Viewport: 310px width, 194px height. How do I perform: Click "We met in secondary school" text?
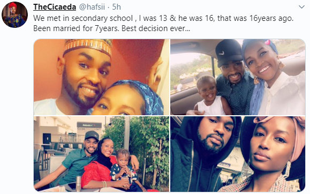click(x=83, y=18)
